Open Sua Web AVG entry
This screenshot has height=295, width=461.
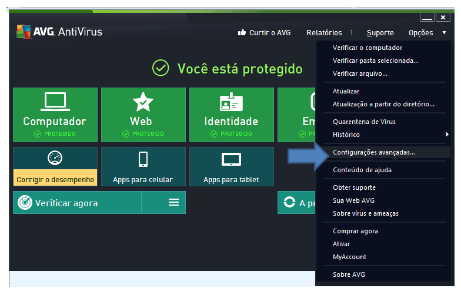tap(353, 200)
